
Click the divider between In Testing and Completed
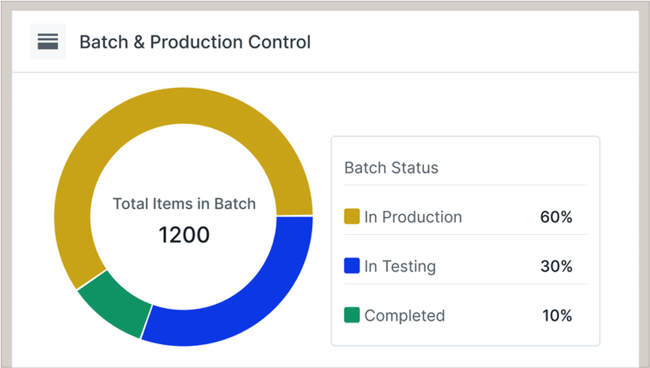465,284
